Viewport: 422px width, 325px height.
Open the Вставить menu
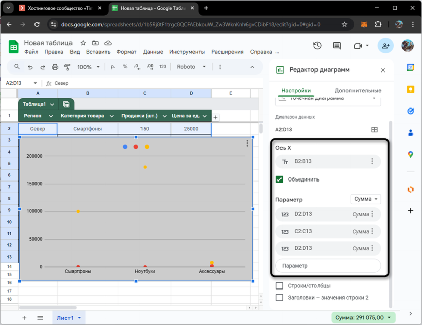[x=98, y=52]
